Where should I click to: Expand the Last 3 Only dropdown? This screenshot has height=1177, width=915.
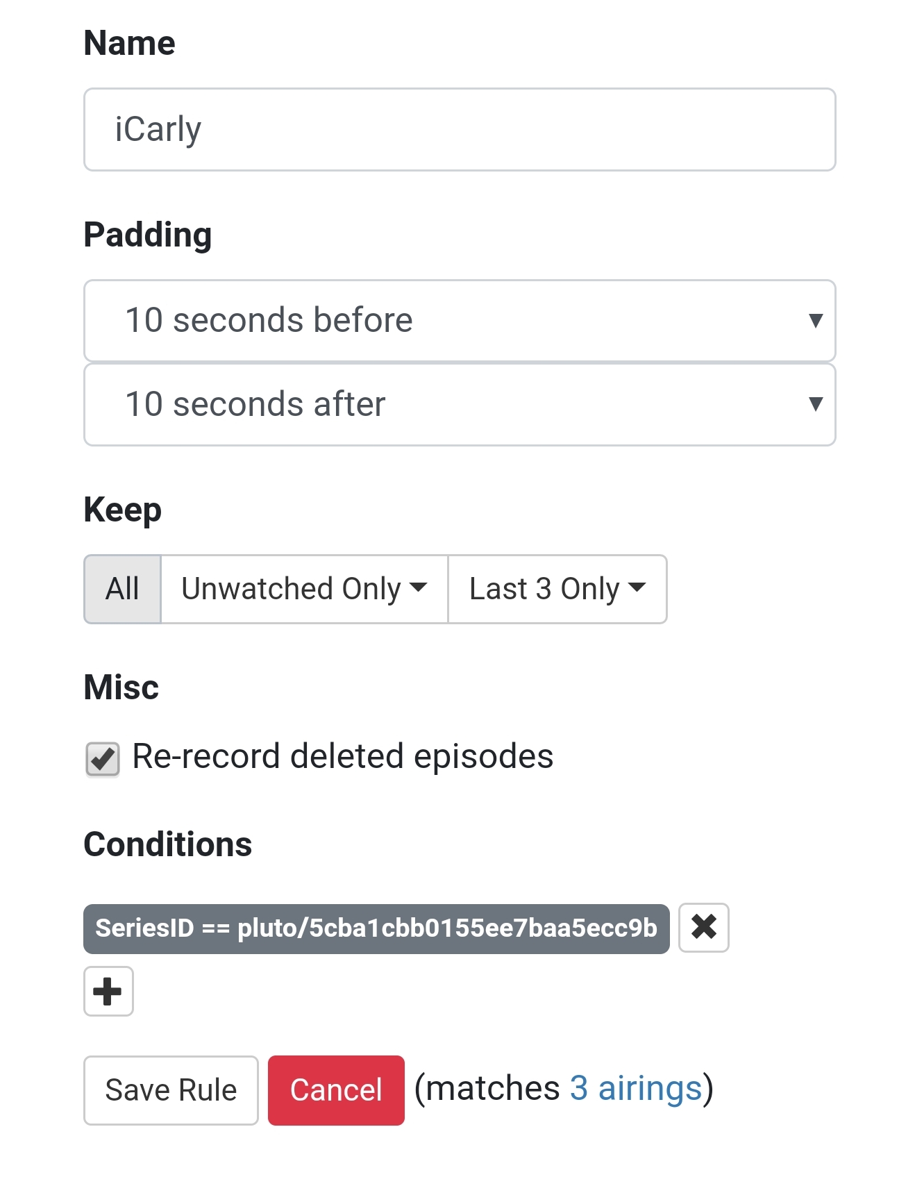coord(557,589)
